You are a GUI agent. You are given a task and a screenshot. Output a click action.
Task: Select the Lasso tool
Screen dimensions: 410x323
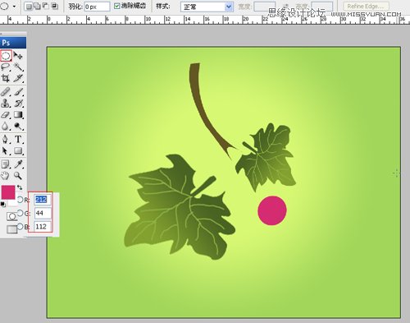click(x=6, y=67)
